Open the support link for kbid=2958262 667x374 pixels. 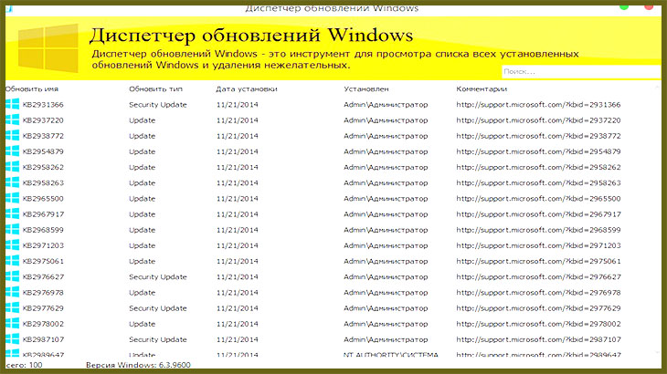point(538,167)
